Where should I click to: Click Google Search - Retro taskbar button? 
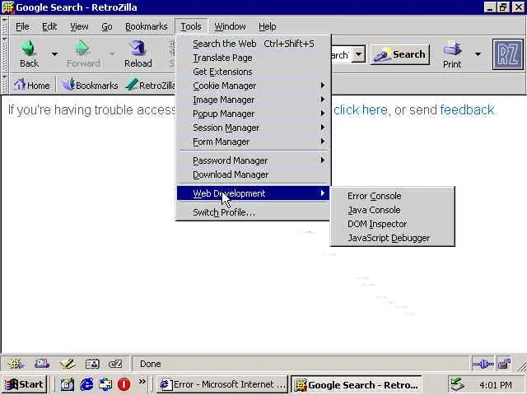click(x=357, y=384)
